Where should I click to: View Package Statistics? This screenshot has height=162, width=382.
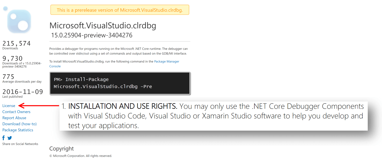[x=18, y=130]
